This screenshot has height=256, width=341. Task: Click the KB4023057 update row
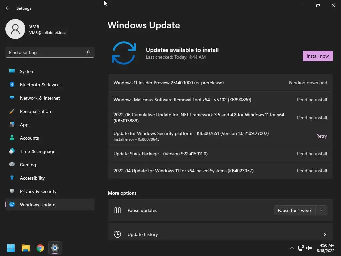220,171
